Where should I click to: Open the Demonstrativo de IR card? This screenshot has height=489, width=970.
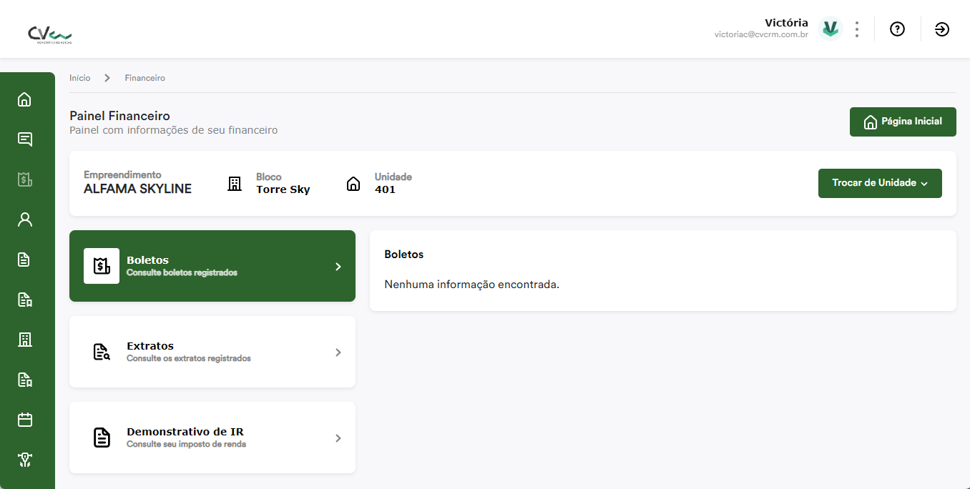212,438
